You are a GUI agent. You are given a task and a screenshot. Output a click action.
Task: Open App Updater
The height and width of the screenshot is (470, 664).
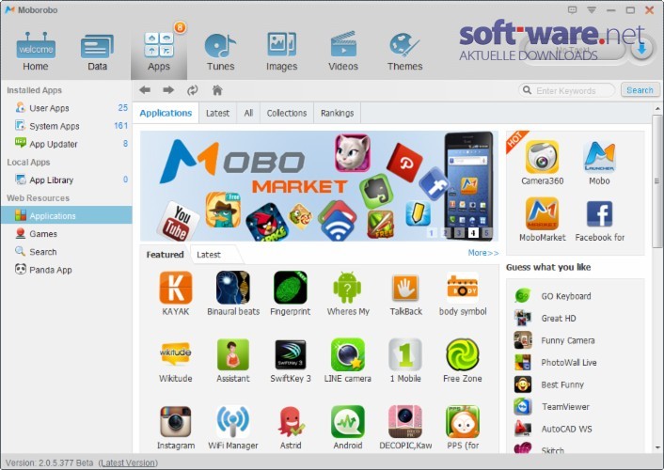pos(67,144)
